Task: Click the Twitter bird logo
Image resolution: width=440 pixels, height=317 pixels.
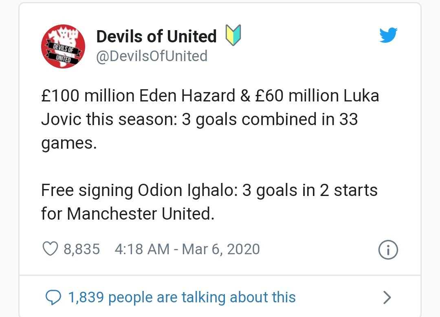Action: (388, 35)
